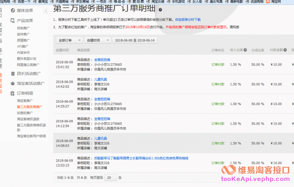294x187 pixels.
Task: Collapse the sidebar with the arrow button
Action: [x=46, y=11]
